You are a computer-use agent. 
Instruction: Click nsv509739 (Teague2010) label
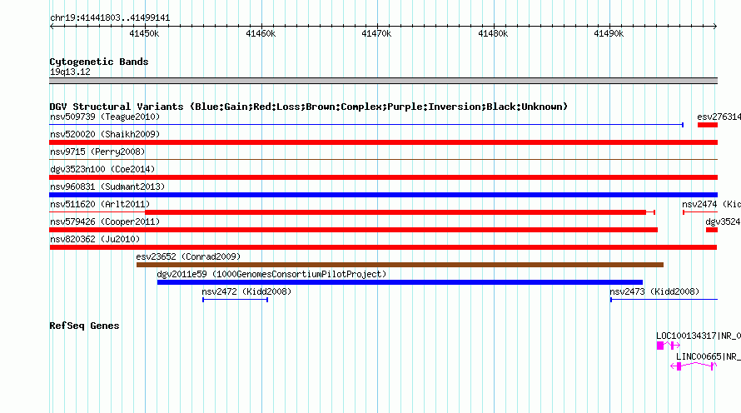point(105,117)
